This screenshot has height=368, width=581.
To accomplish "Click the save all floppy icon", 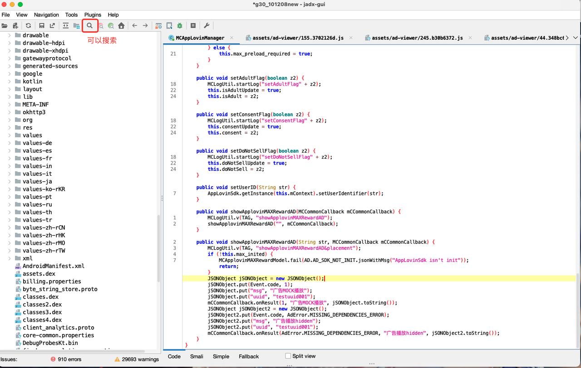I will coord(41,26).
